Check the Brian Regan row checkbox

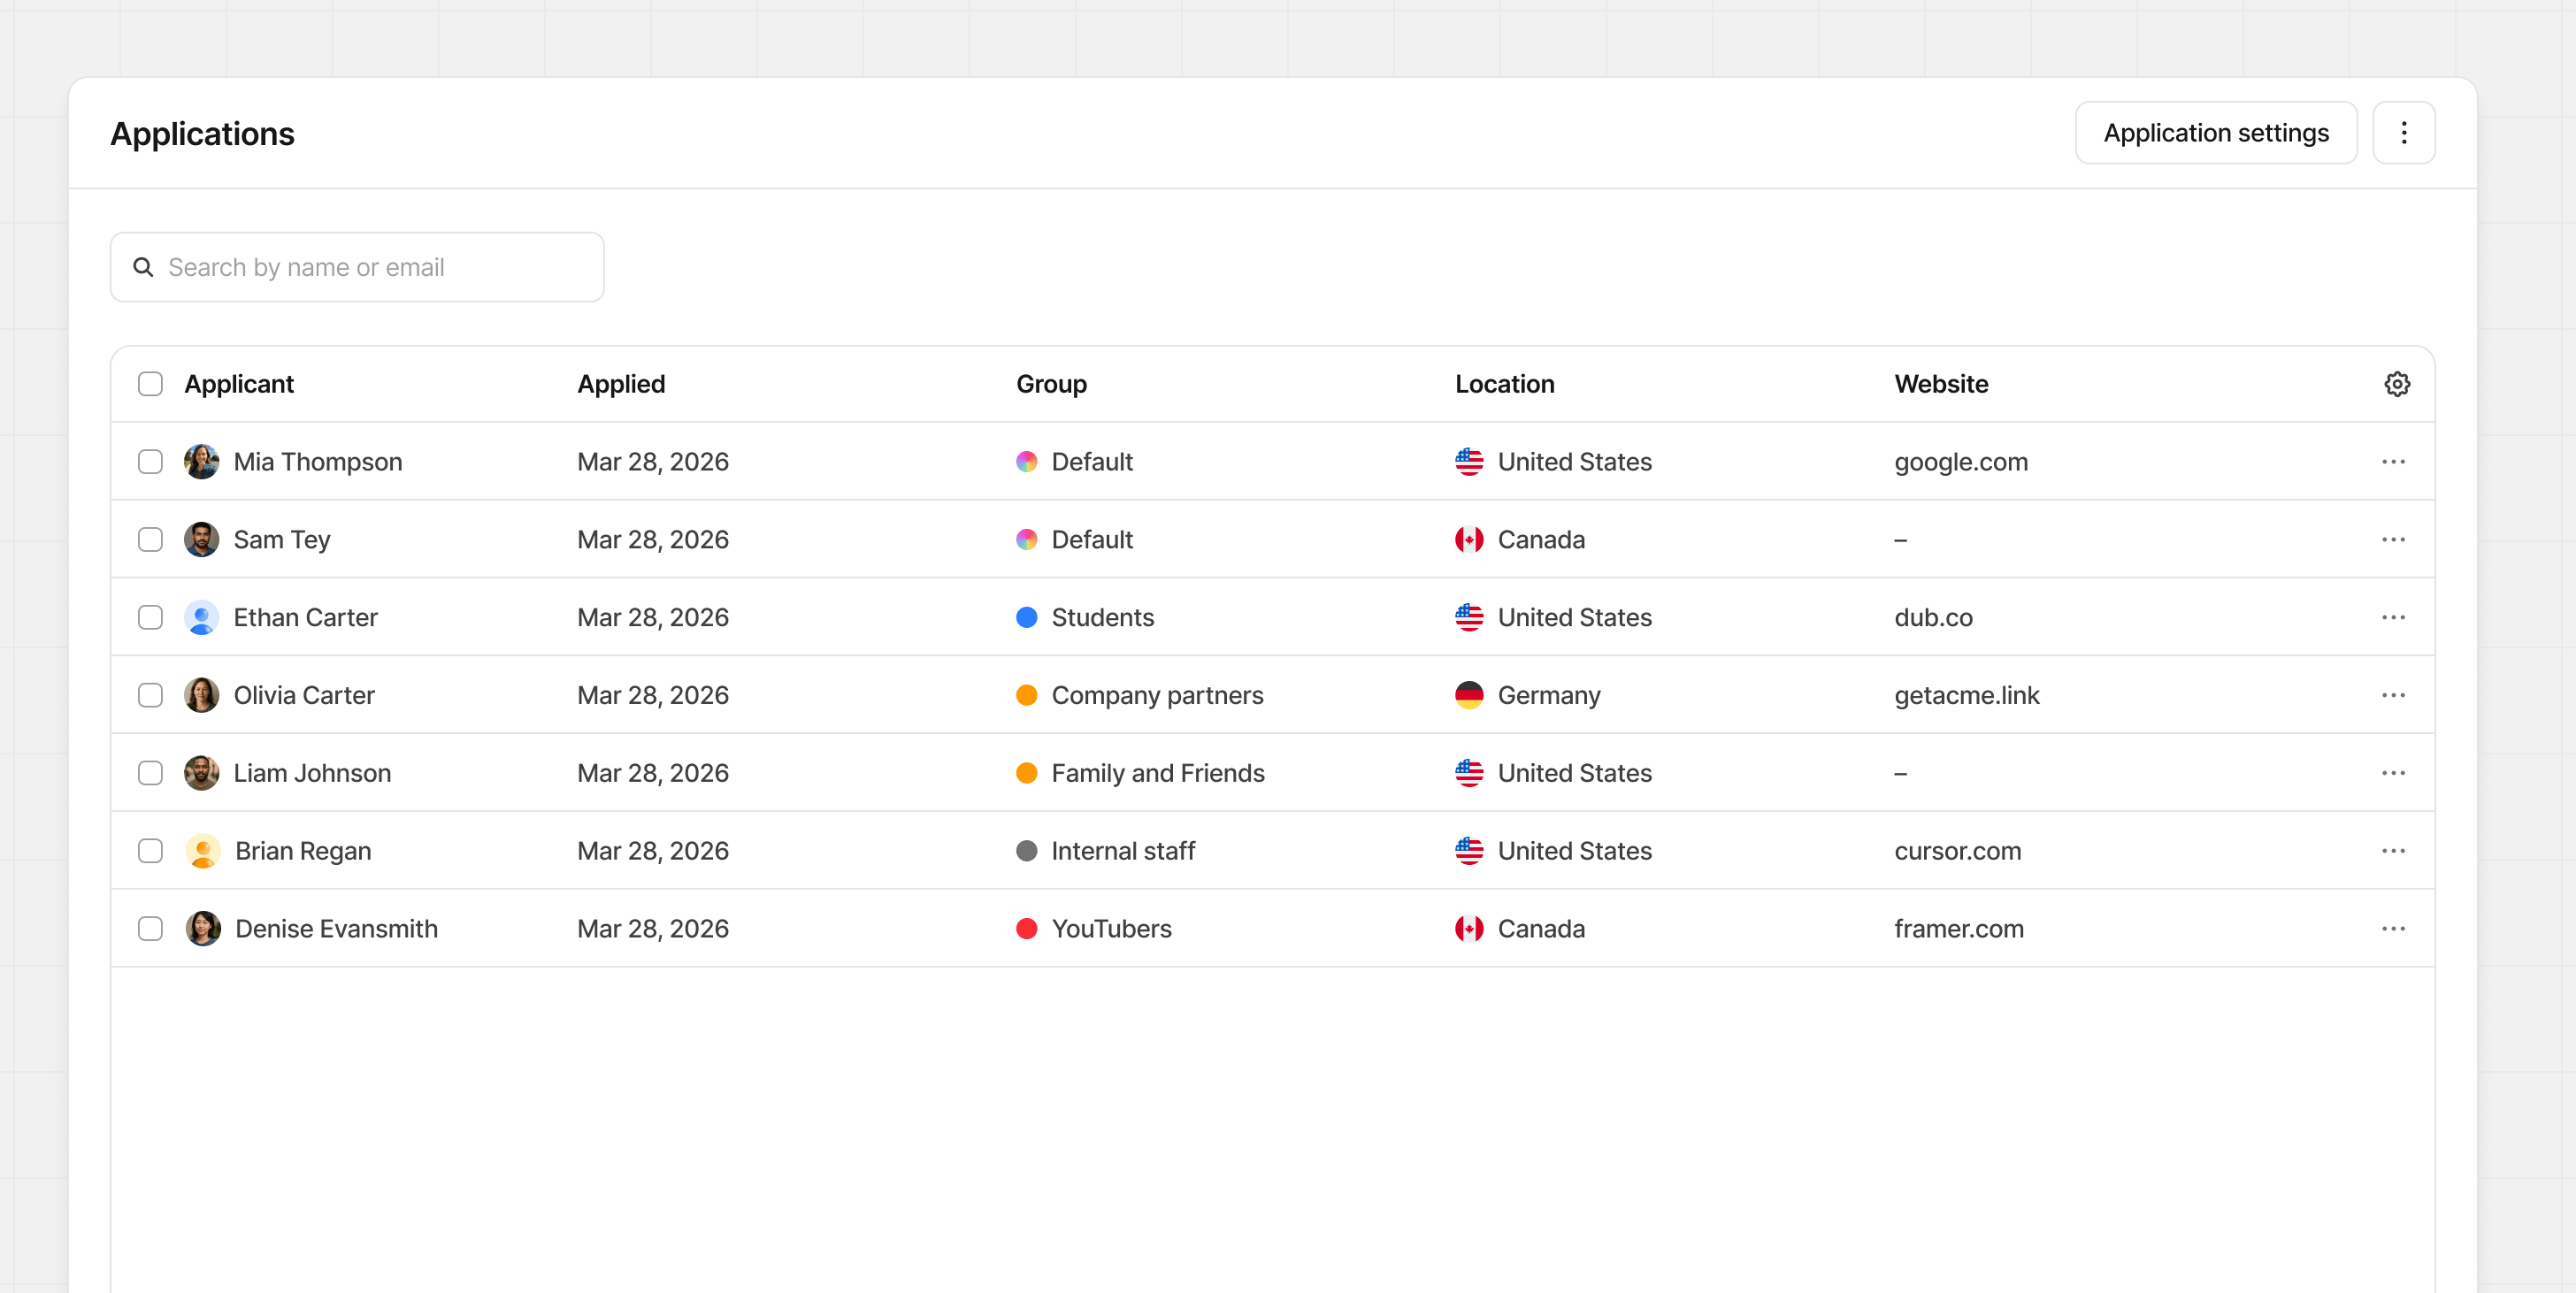coord(150,851)
